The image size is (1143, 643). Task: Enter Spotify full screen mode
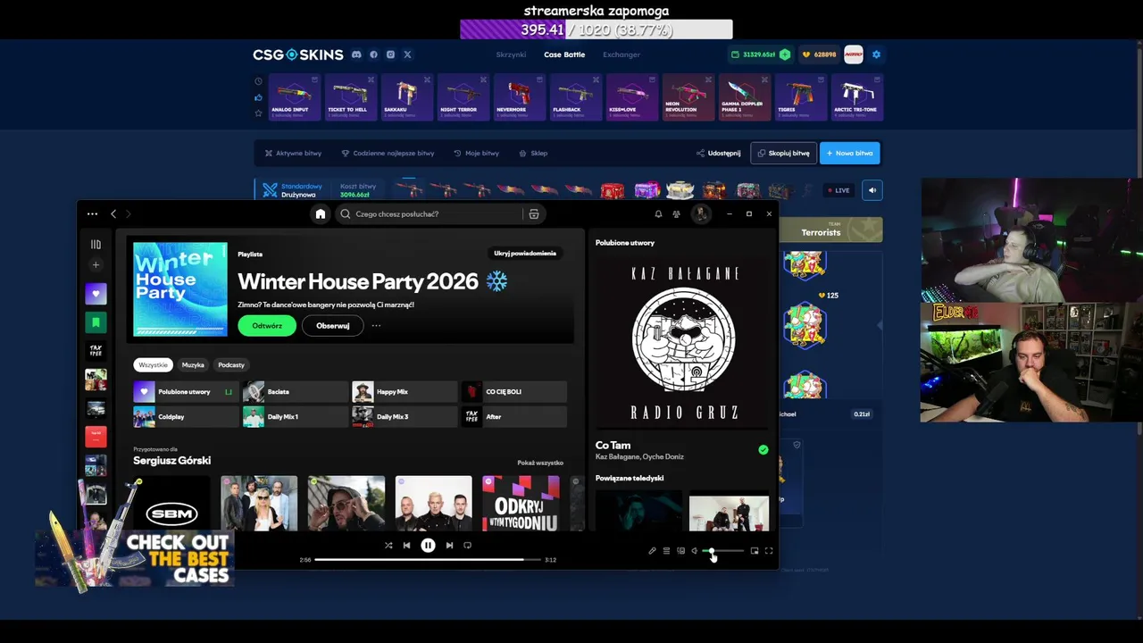click(769, 551)
